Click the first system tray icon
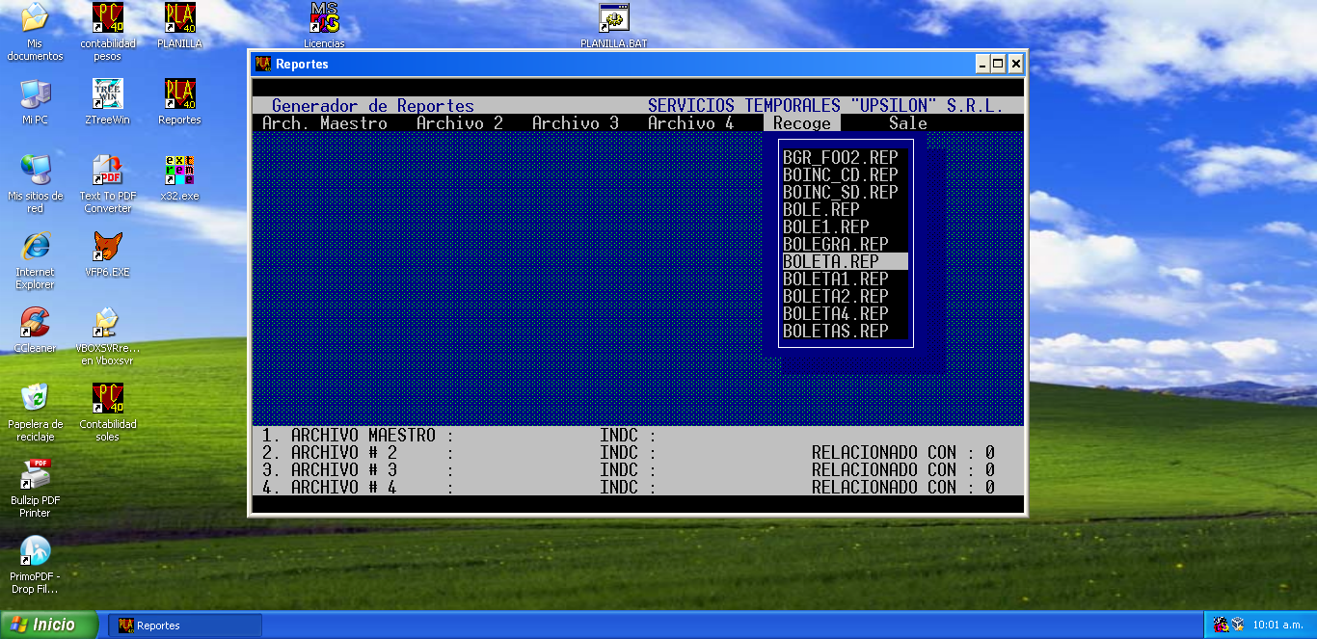Screen dimensions: 1317x639 pyautogui.click(x=1220, y=625)
